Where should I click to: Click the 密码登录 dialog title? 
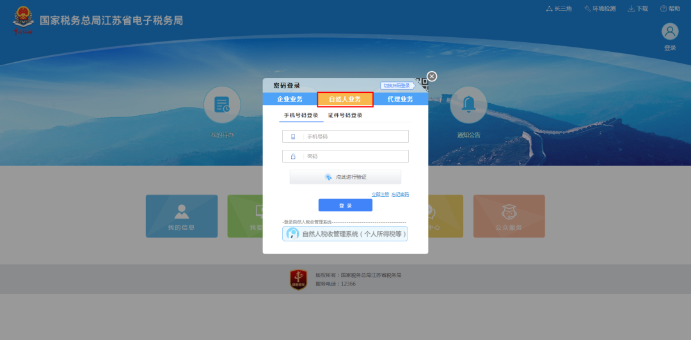click(287, 86)
